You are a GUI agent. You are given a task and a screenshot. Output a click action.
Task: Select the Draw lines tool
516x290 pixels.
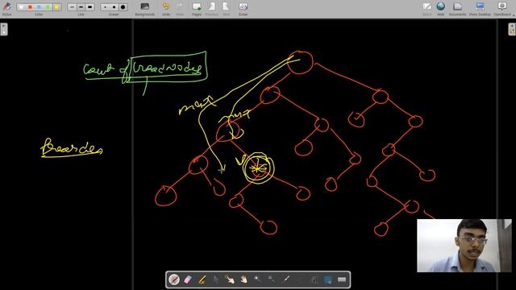pos(300,280)
